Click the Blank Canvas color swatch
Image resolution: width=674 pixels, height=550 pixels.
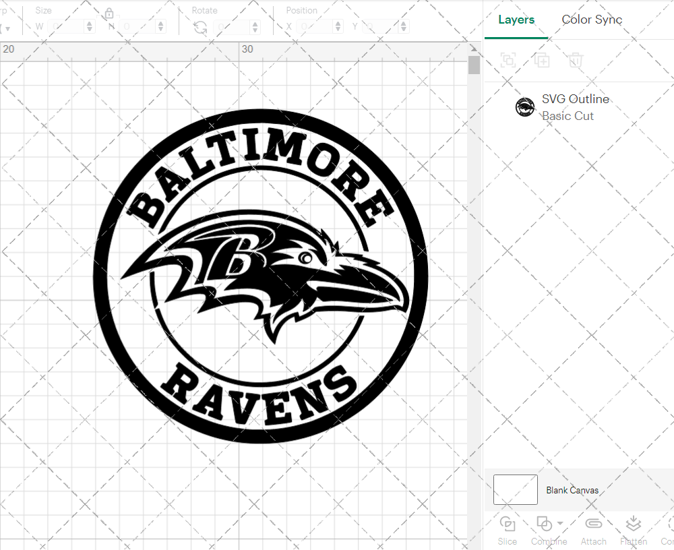[515, 489]
